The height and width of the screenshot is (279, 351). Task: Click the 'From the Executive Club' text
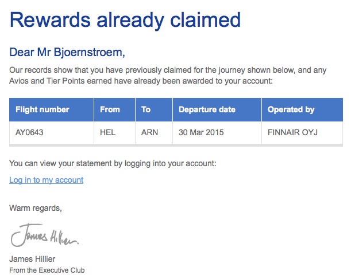coord(47,270)
